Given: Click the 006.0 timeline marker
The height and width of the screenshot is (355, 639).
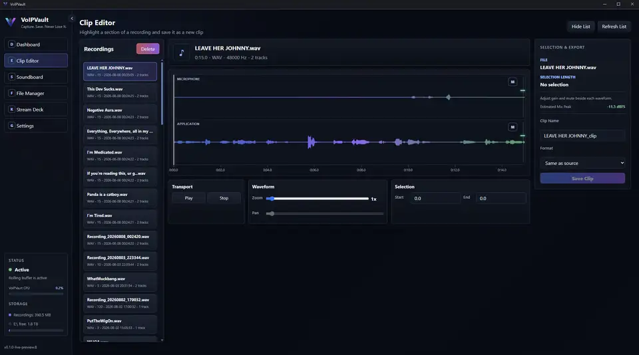Looking at the screenshot, I should [314, 170].
